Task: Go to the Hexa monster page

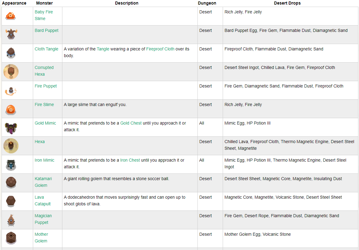Action: click(x=40, y=142)
